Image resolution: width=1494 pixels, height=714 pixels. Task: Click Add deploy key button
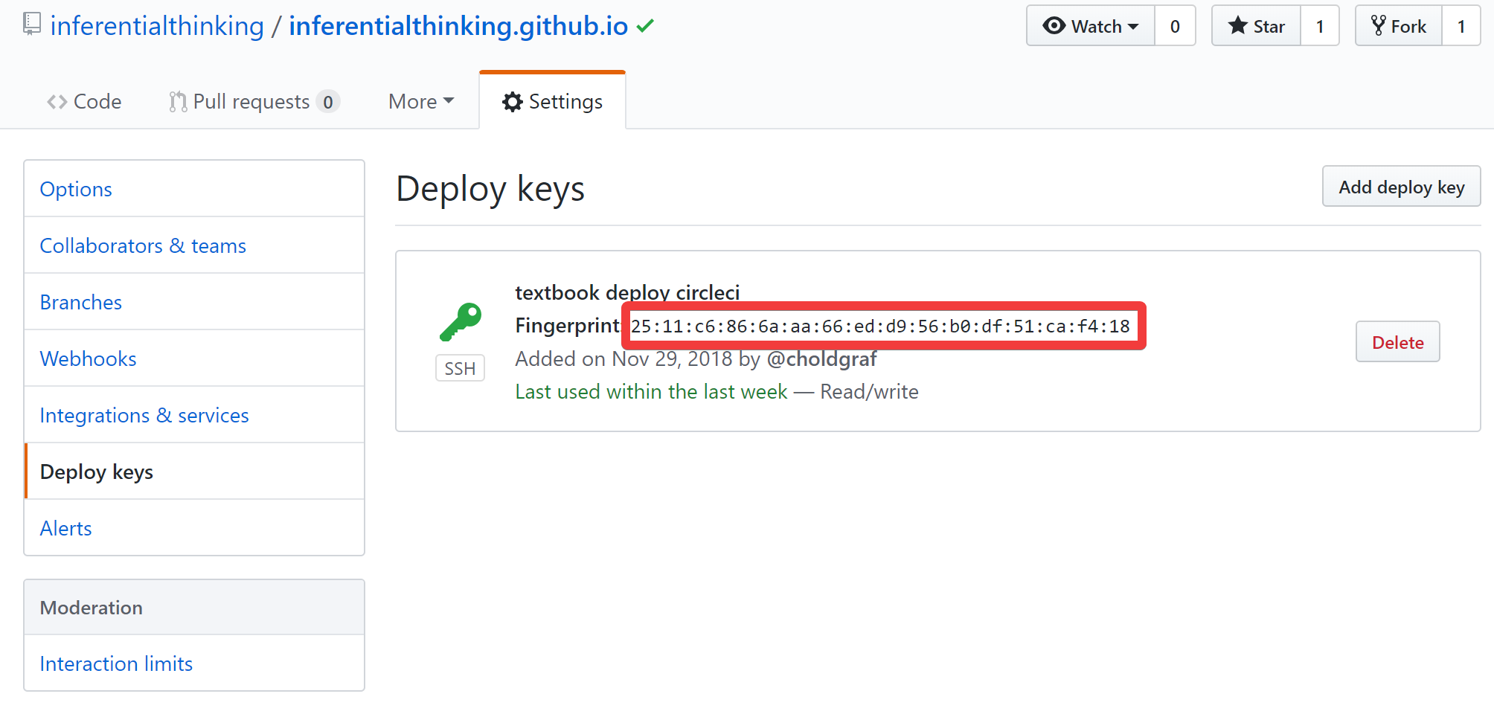(1401, 187)
